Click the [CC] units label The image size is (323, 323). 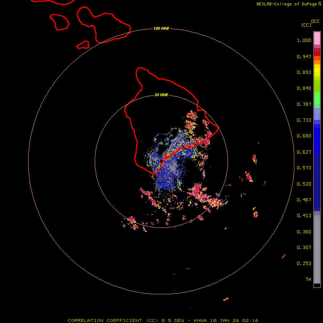tap(306, 25)
